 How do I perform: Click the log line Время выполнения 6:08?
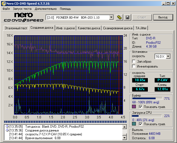pos(43,138)
